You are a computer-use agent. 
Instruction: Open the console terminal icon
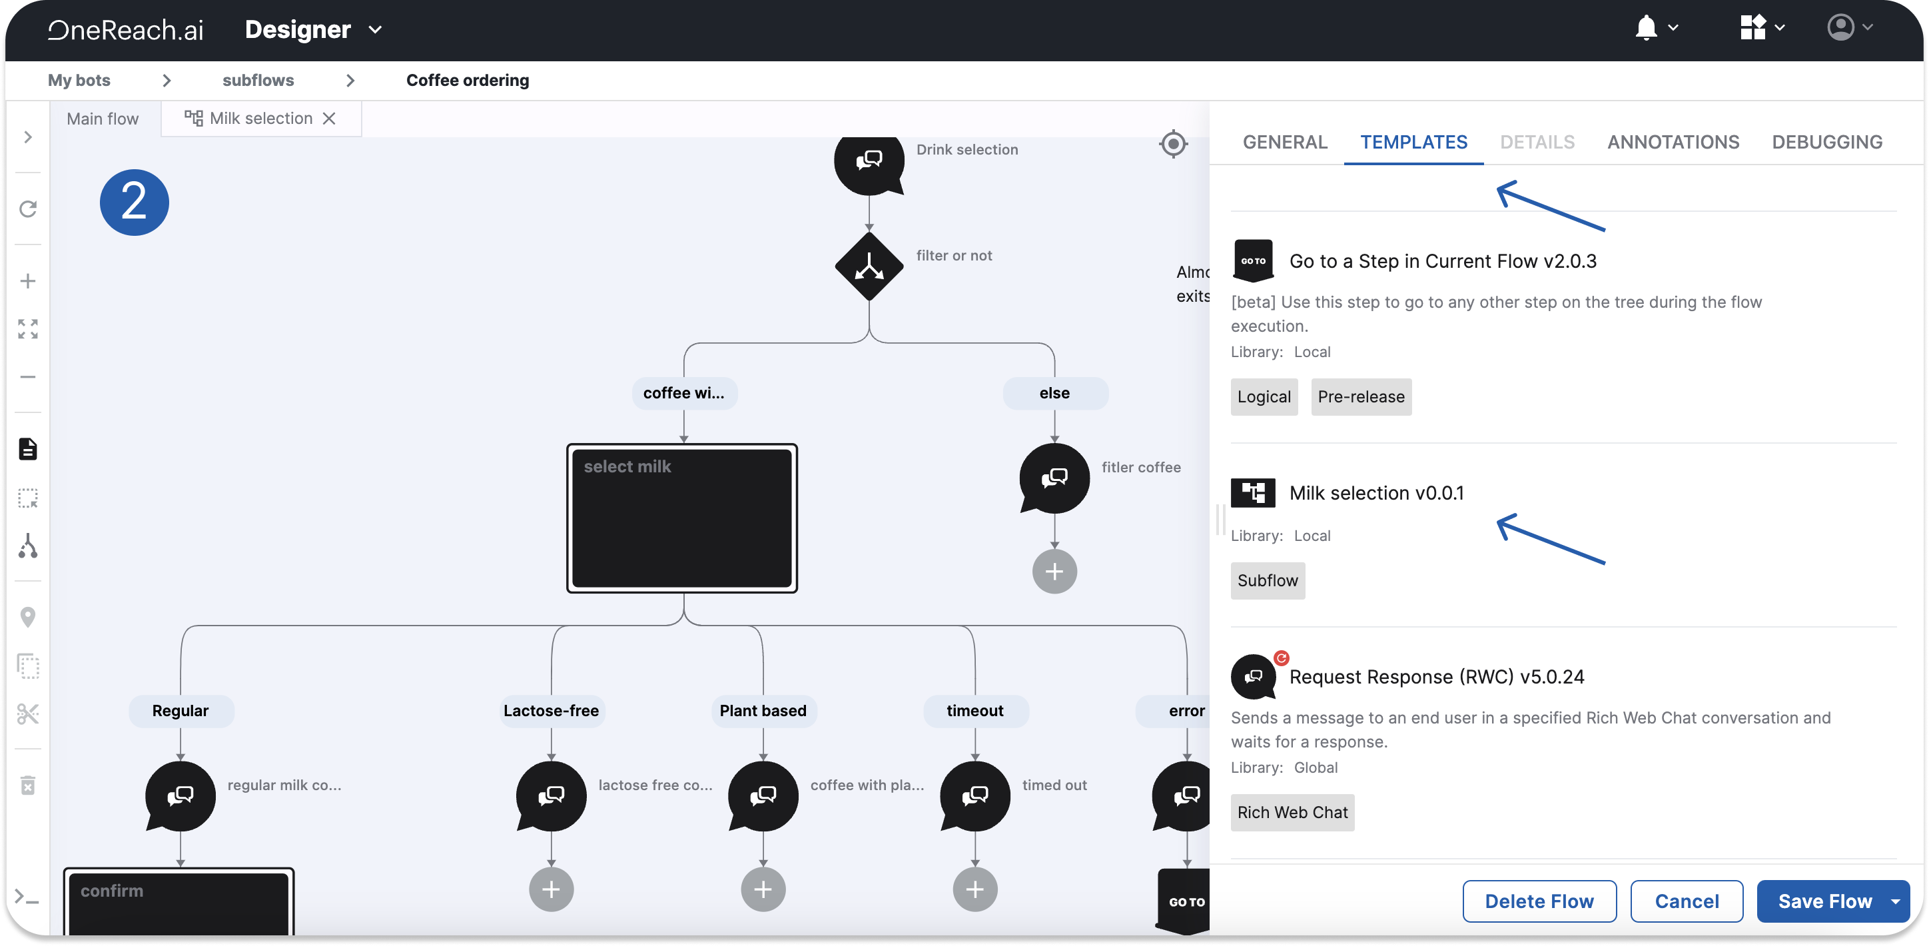(27, 896)
